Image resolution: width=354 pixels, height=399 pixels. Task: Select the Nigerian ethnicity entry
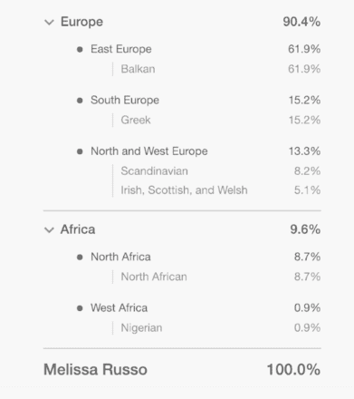coord(141,327)
